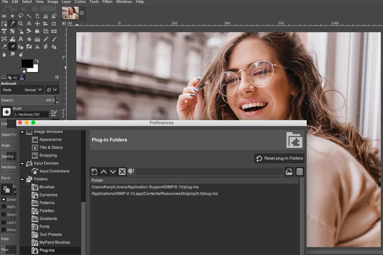Open the Windows menu
Screen dimensions: 383x255
(124, 2)
